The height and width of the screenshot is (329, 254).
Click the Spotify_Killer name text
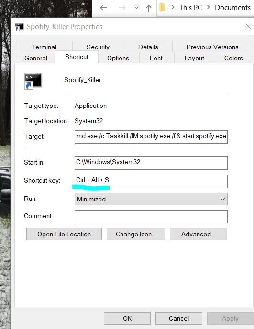coord(82,80)
